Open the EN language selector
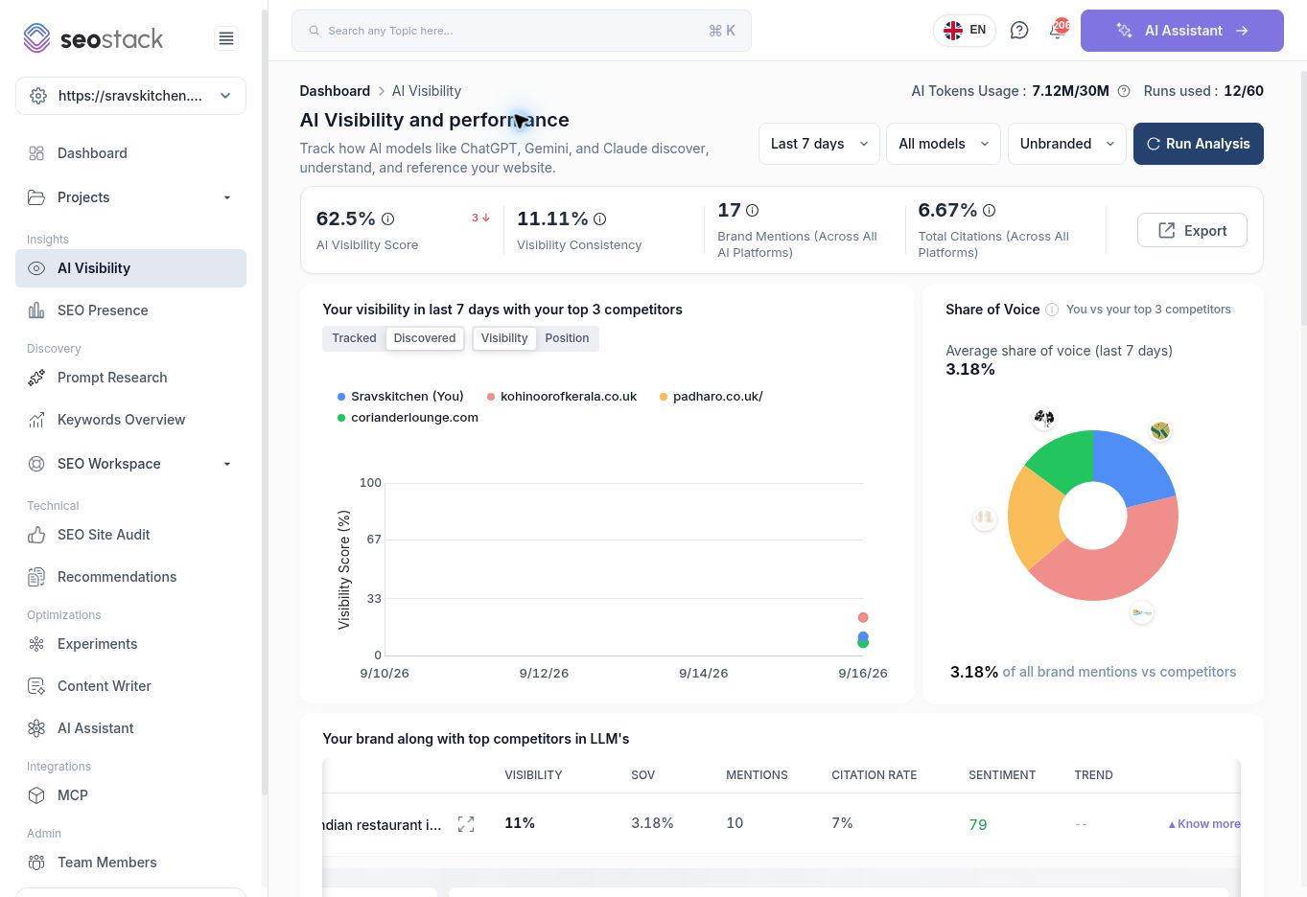The height and width of the screenshot is (897, 1307). coord(965,31)
